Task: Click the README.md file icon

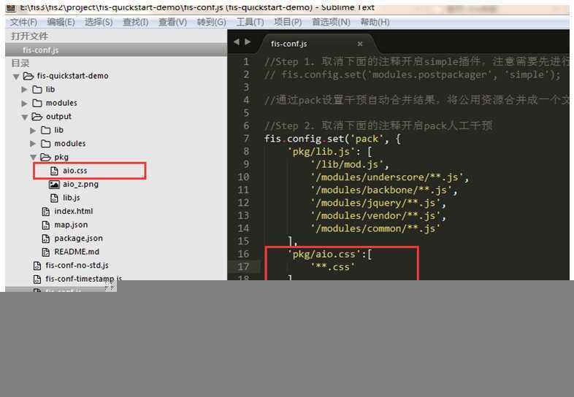Action: point(46,252)
